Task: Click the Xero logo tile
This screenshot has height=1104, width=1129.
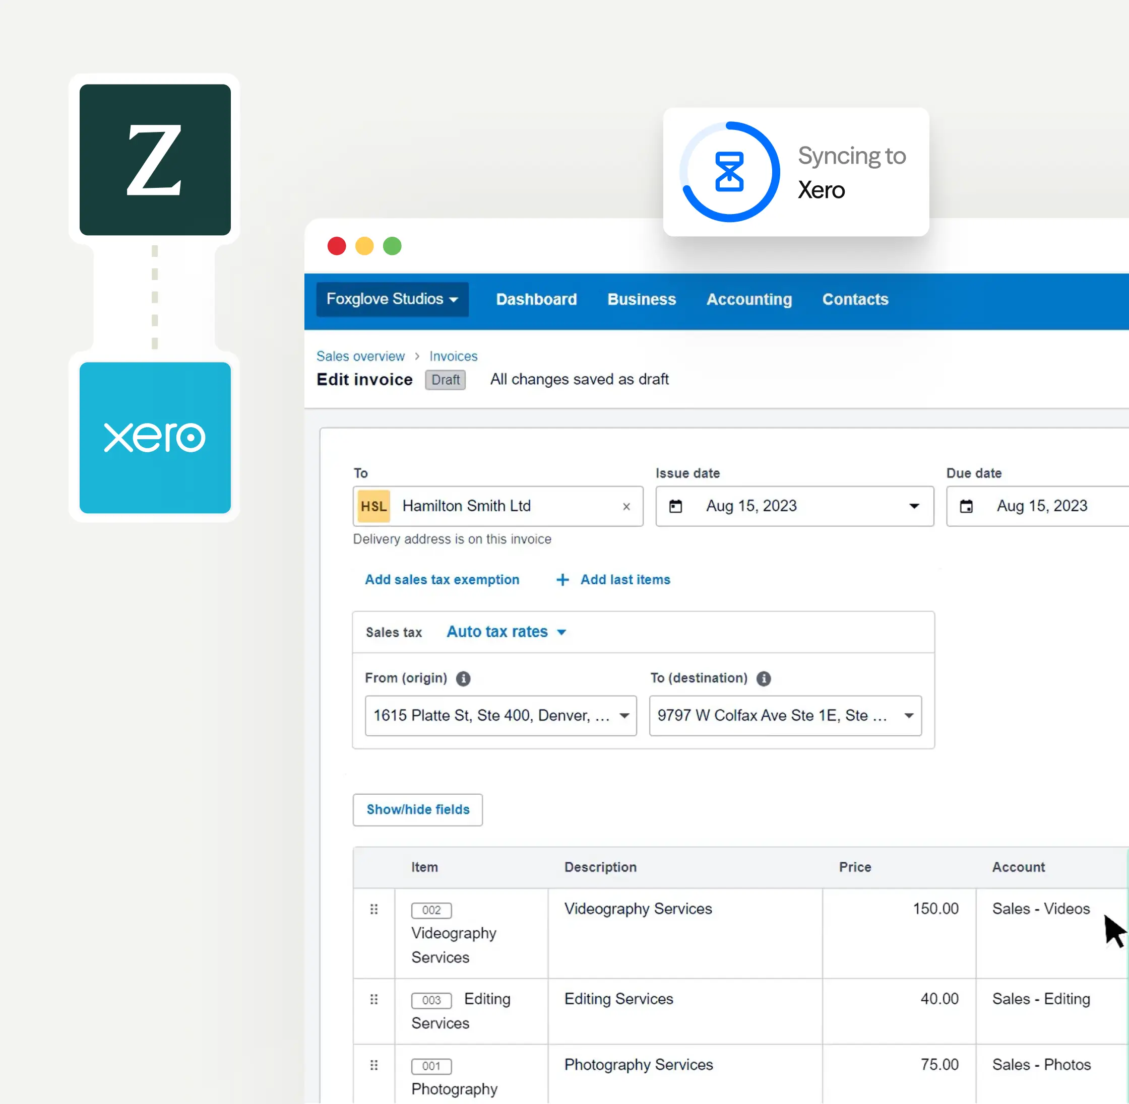Action: tap(155, 438)
